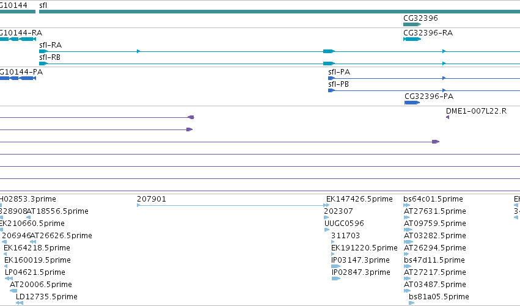520x306 pixels.
Task: Click the AT03487.5prime label
Action: click(x=435, y=285)
